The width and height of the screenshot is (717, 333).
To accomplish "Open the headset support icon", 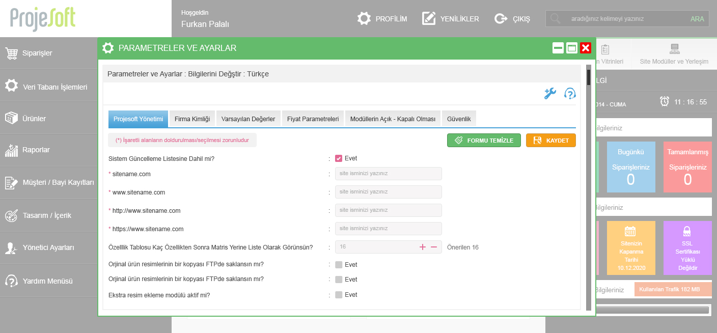I will tap(570, 94).
